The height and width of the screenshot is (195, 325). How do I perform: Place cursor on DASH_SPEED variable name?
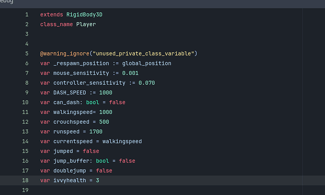[66, 92]
